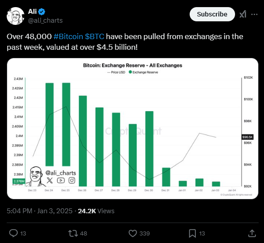Open the 5:04 PM Jan 3, 2025 timestamp
Image resolution: width=264 pixels, height=243 pixels.
[x=40, y=211]
